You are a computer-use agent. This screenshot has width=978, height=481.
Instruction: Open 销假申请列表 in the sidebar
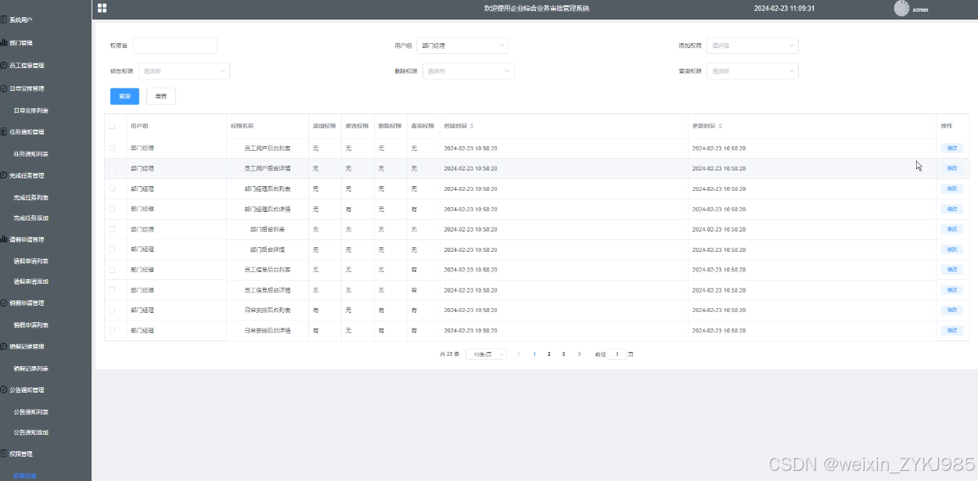coord(31,325)
